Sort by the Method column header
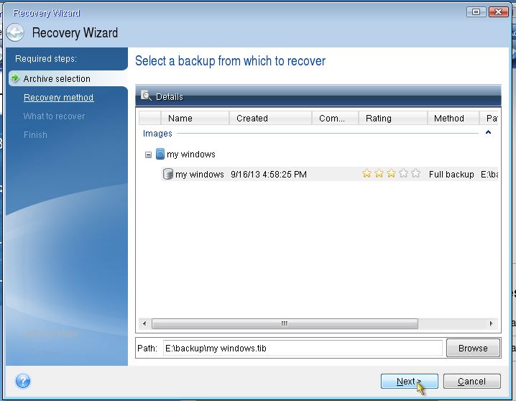Viewport: 516px width, 401px height. tap(453, 118)
